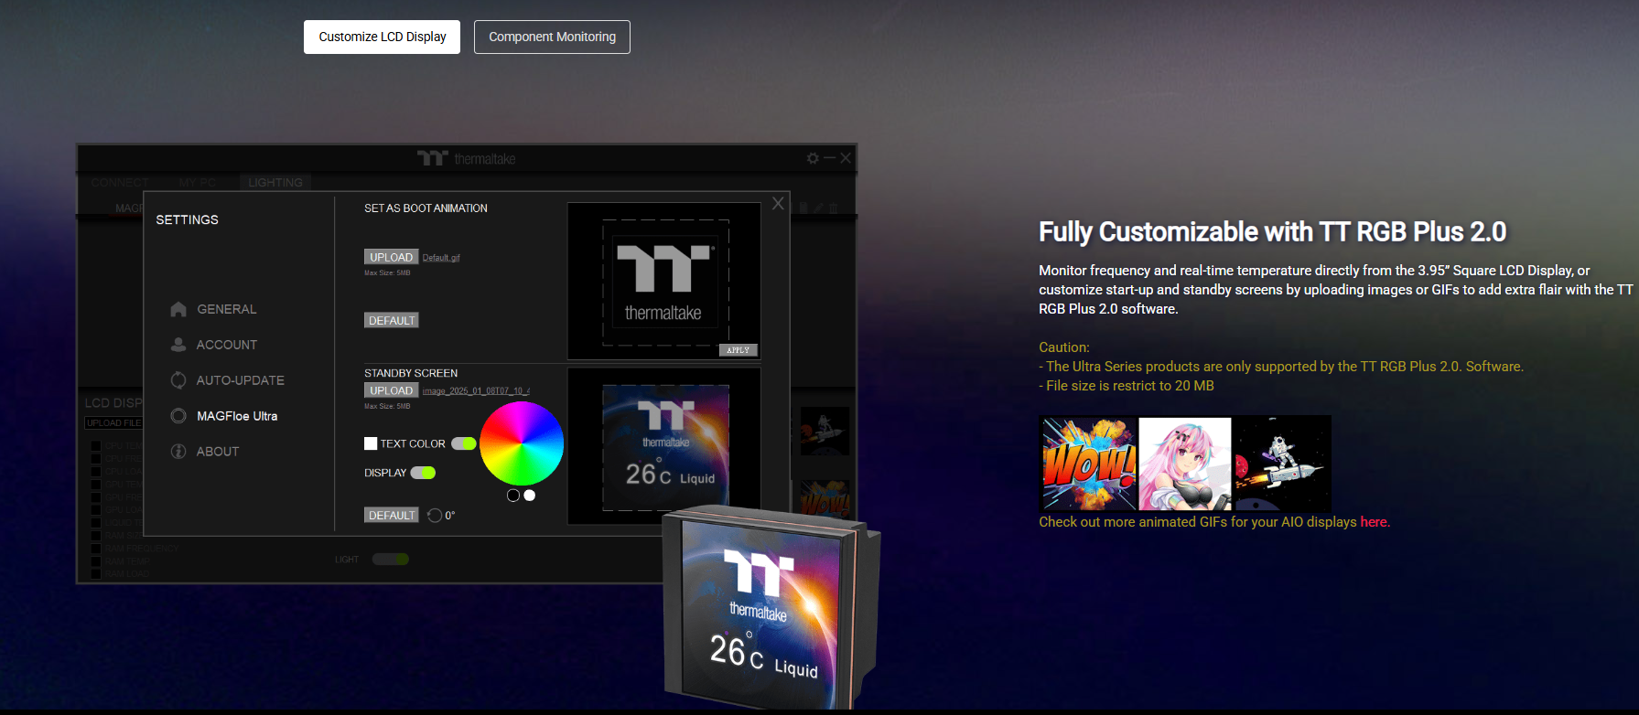Open the image_2025_01_08T07 file link
Image resolution: width=1639 pixels, height=715 pixels.
(x=476, y=391)
